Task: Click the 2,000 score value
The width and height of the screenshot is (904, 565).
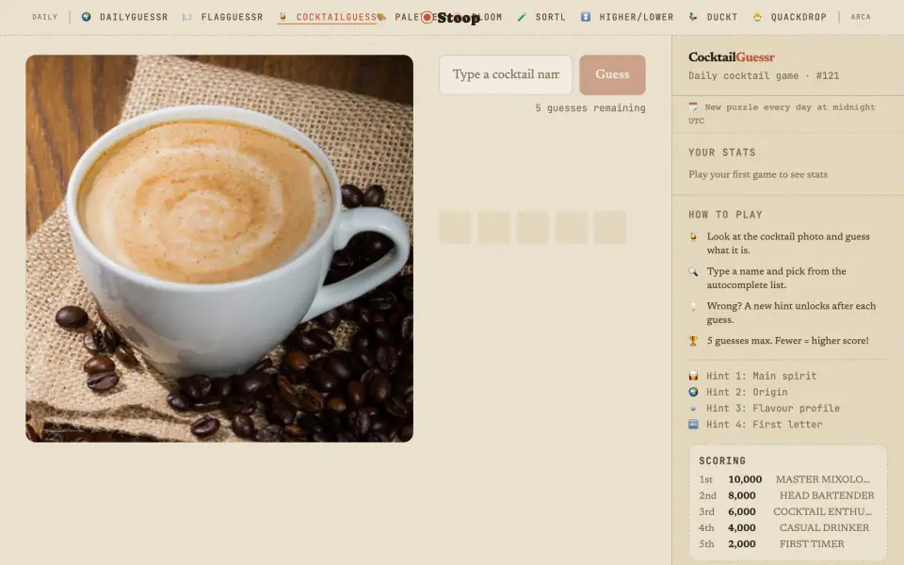Action: (742, 544)
